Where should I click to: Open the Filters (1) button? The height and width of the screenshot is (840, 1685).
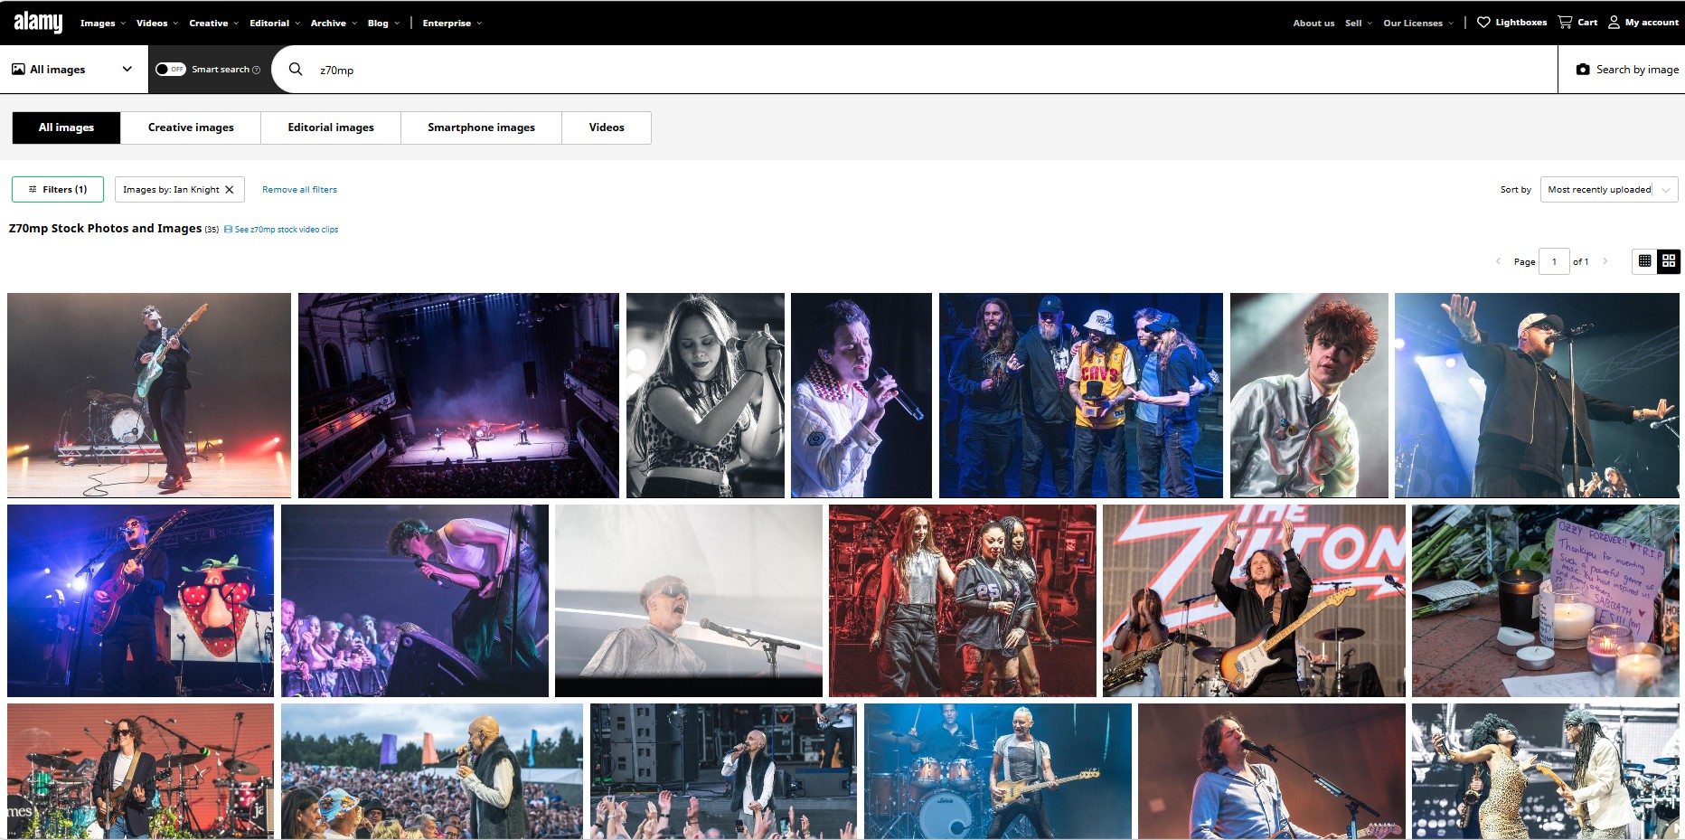tap(58, 190)
